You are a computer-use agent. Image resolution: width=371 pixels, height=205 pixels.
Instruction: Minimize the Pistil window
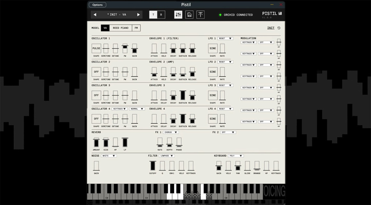click(272, 4)
